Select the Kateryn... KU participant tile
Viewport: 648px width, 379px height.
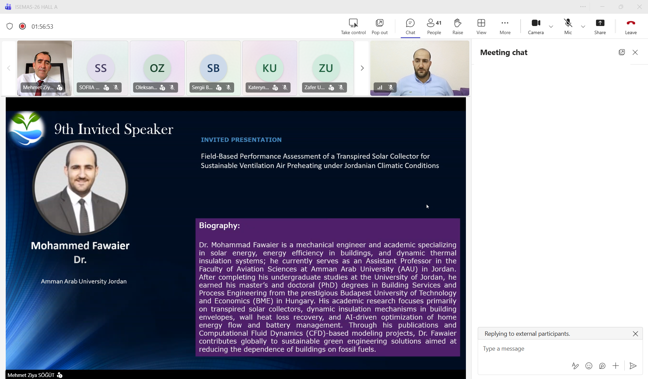click(270, 68)
